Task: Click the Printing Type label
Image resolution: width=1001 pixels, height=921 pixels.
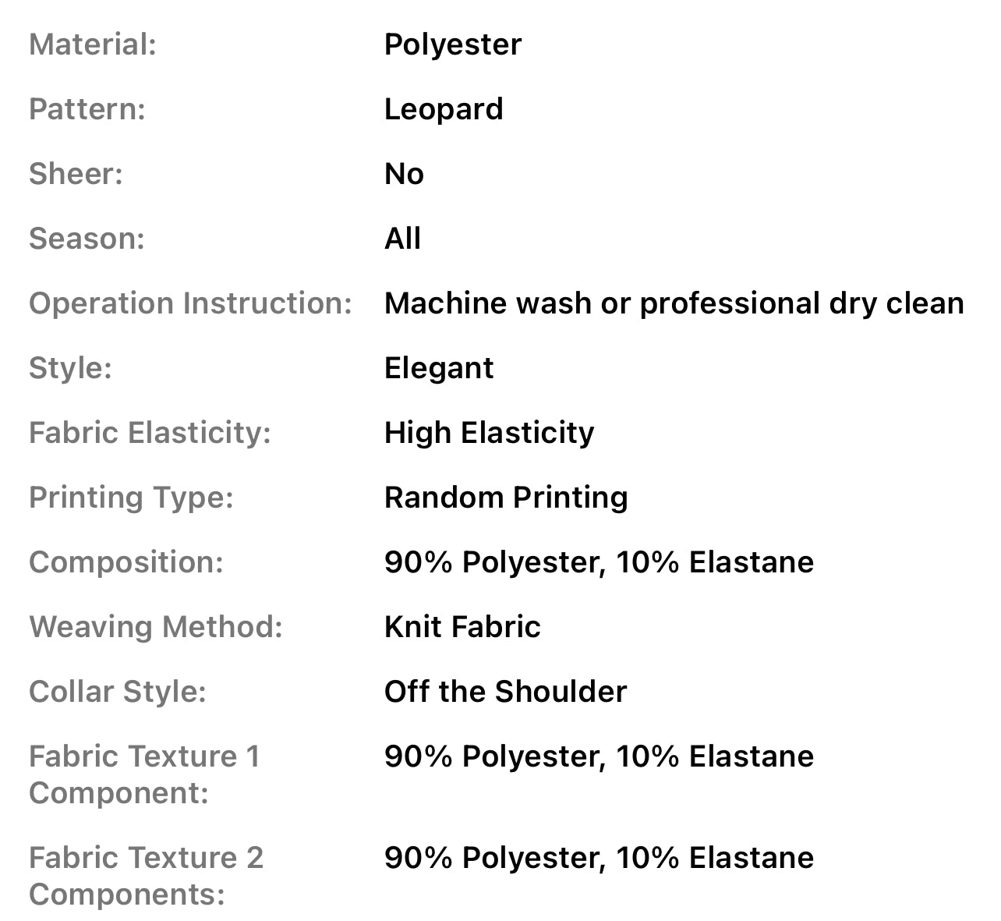Action: tap(131, 498)
